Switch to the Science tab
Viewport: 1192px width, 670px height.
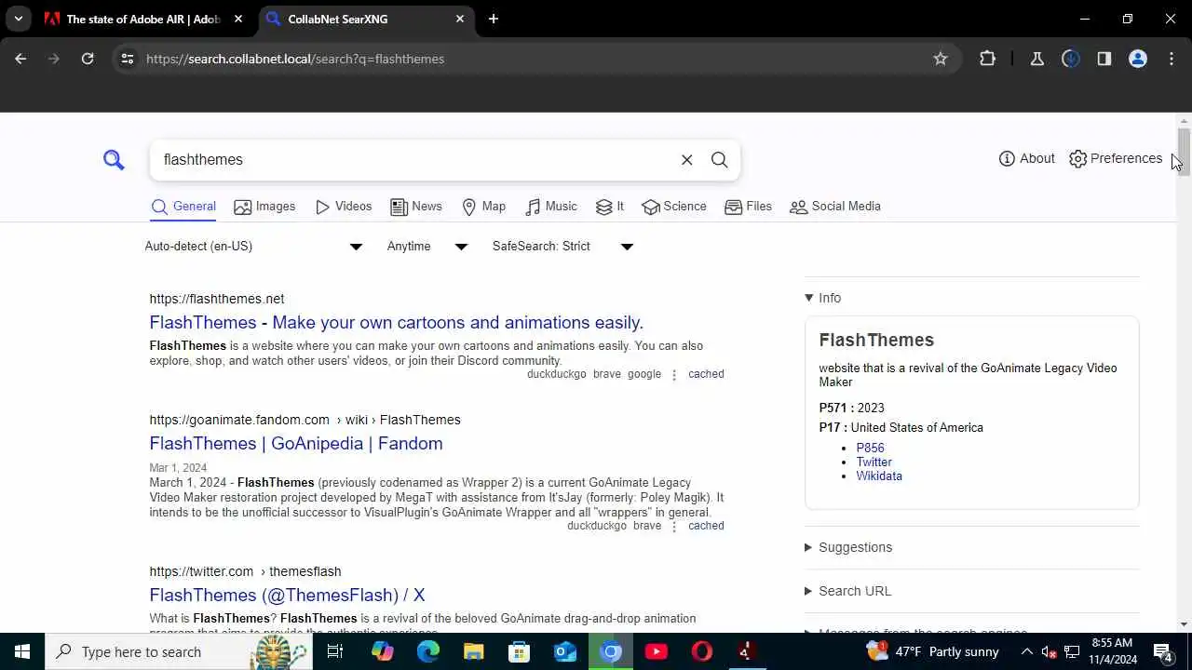tap(674, 207)
